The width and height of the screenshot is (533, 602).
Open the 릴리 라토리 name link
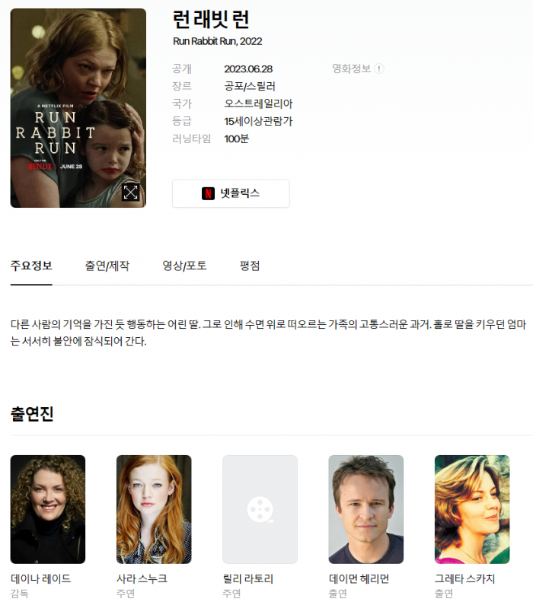coord(248,578)
